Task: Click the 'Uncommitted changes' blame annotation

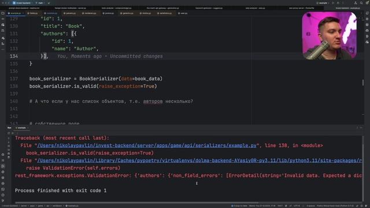Action: coord(136,57)
